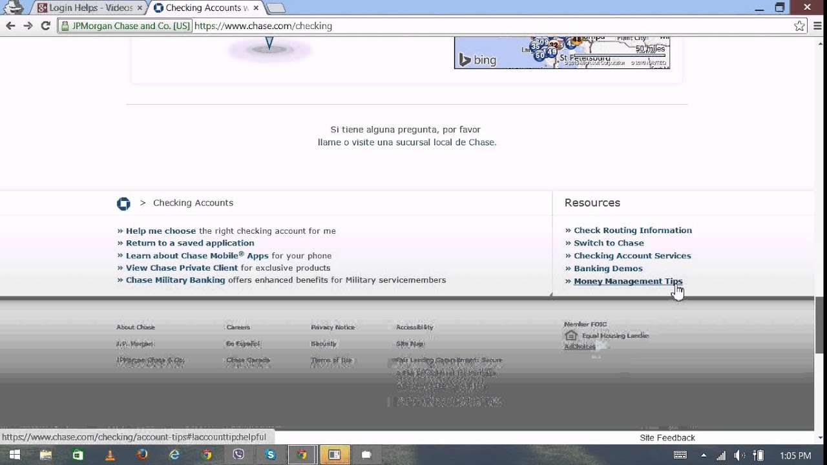Open the network signal tray icon

tap(721, 455)
